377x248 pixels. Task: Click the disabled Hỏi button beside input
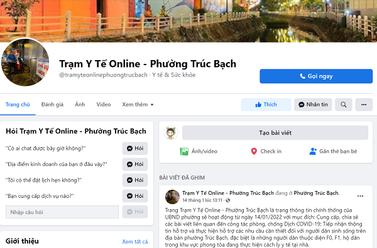pyautogui.click(x=135, y=212)
